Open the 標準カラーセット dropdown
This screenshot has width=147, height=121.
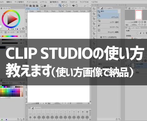coord(10,83)
